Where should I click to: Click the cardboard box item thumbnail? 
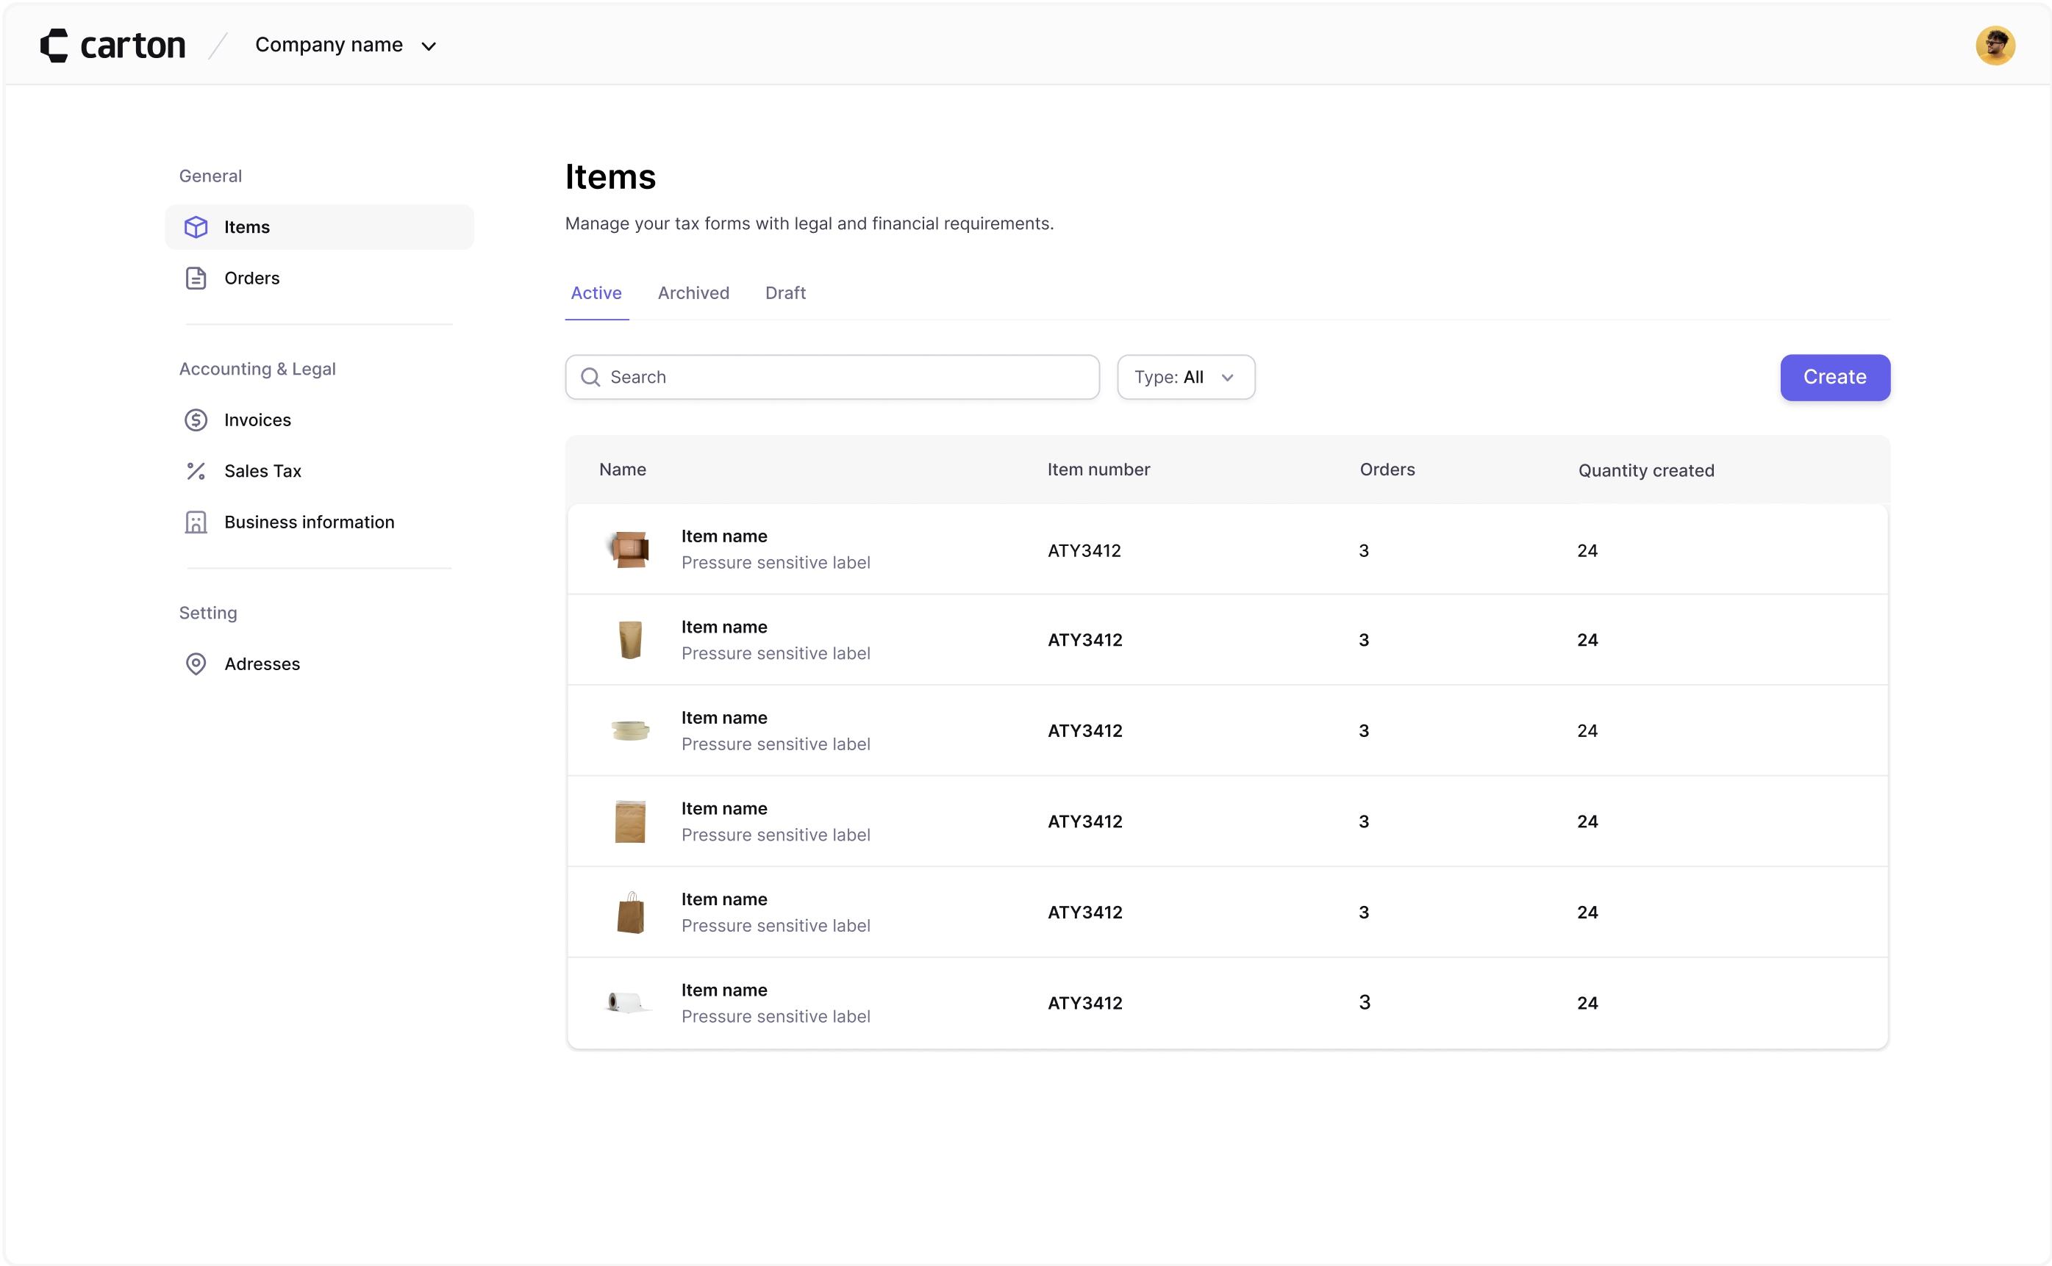click(630, 550)
